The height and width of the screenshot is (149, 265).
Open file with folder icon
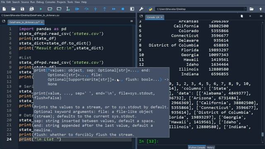(x=13, y=9)
